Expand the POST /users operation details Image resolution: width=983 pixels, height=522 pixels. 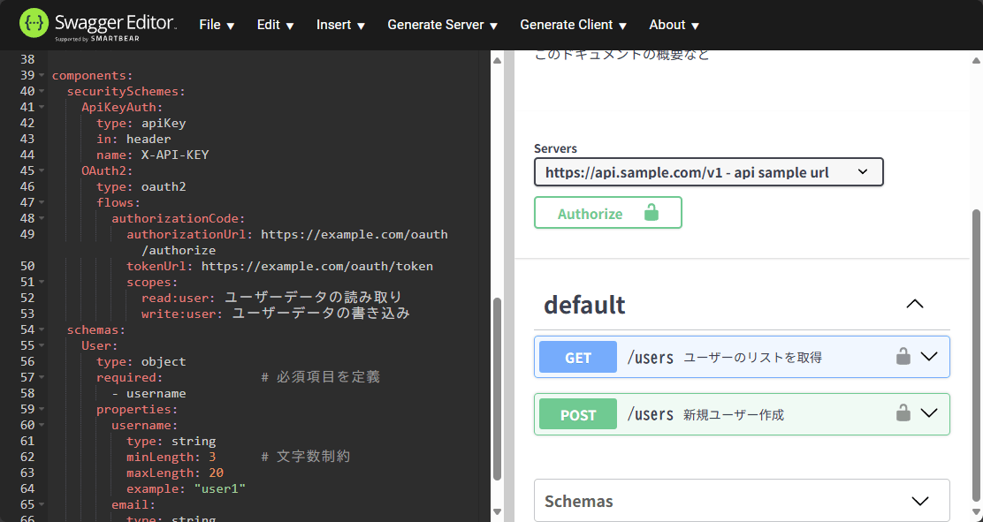click(928, 413)
